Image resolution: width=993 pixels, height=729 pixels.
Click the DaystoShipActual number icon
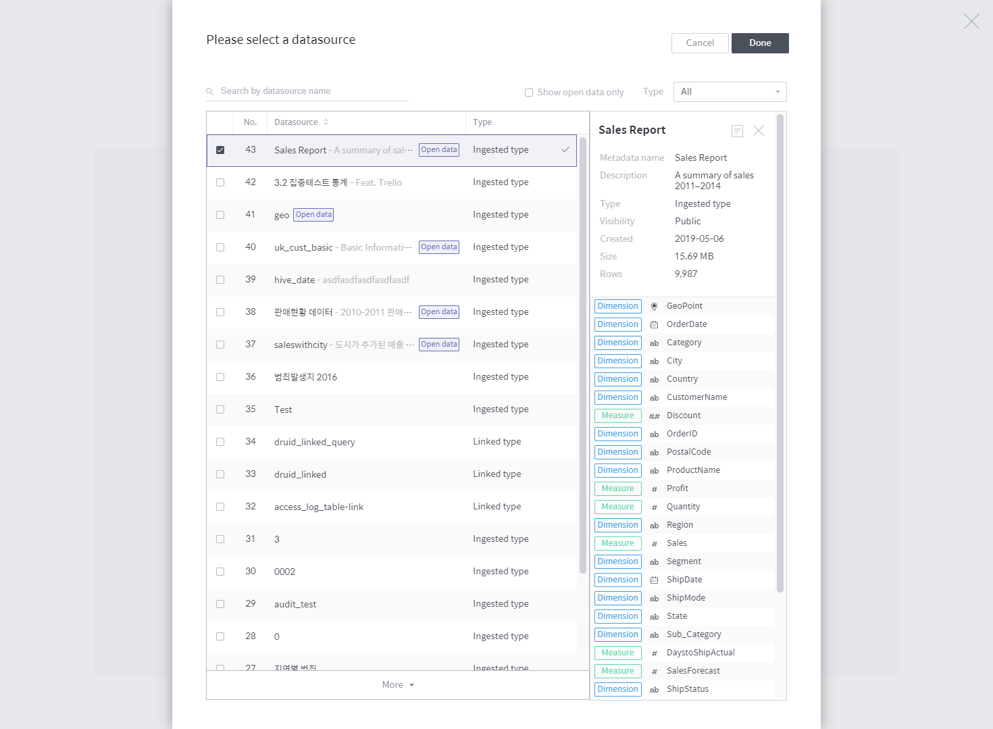click(654, 653)
